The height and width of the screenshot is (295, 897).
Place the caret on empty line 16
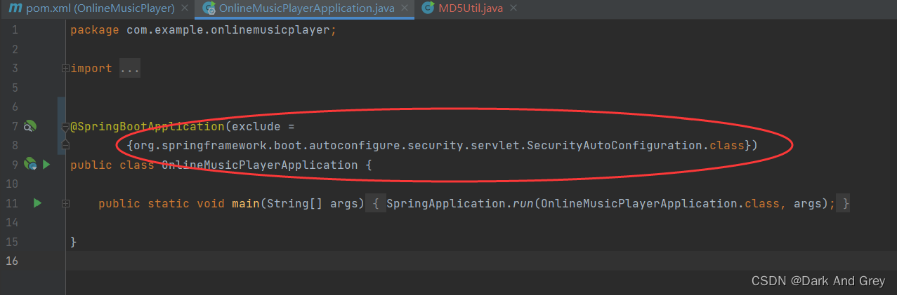pos(481,261)
